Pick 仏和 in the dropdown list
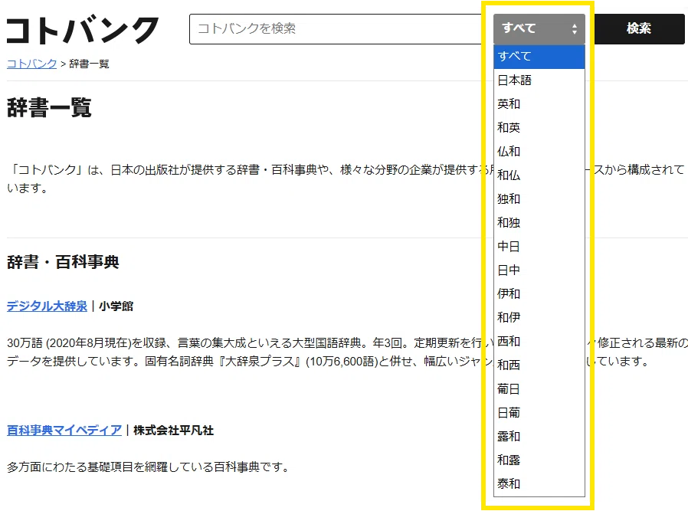This screenshot has height=511, width=688. pyautogui.click(x=539, y=152)
